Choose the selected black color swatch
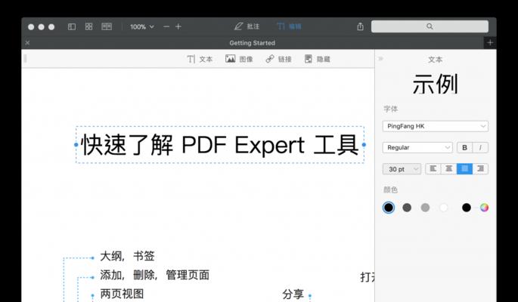This screenshot has width=518, height=302. coord(389,208)
